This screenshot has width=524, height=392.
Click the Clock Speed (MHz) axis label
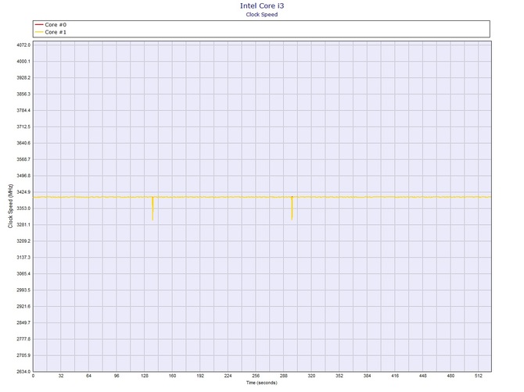pos(10,206)
